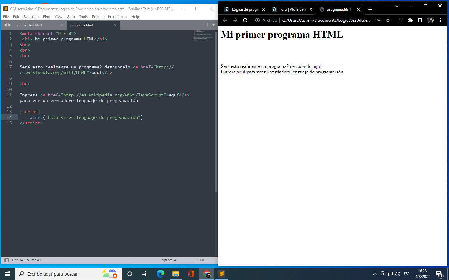Open the Project menu
Screen dimensions: 449x280
tap(98, 17)
